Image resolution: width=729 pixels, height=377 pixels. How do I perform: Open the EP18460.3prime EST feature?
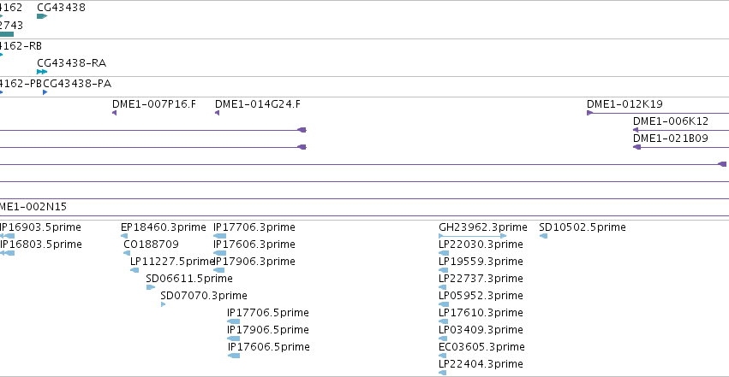pos(163,227)
